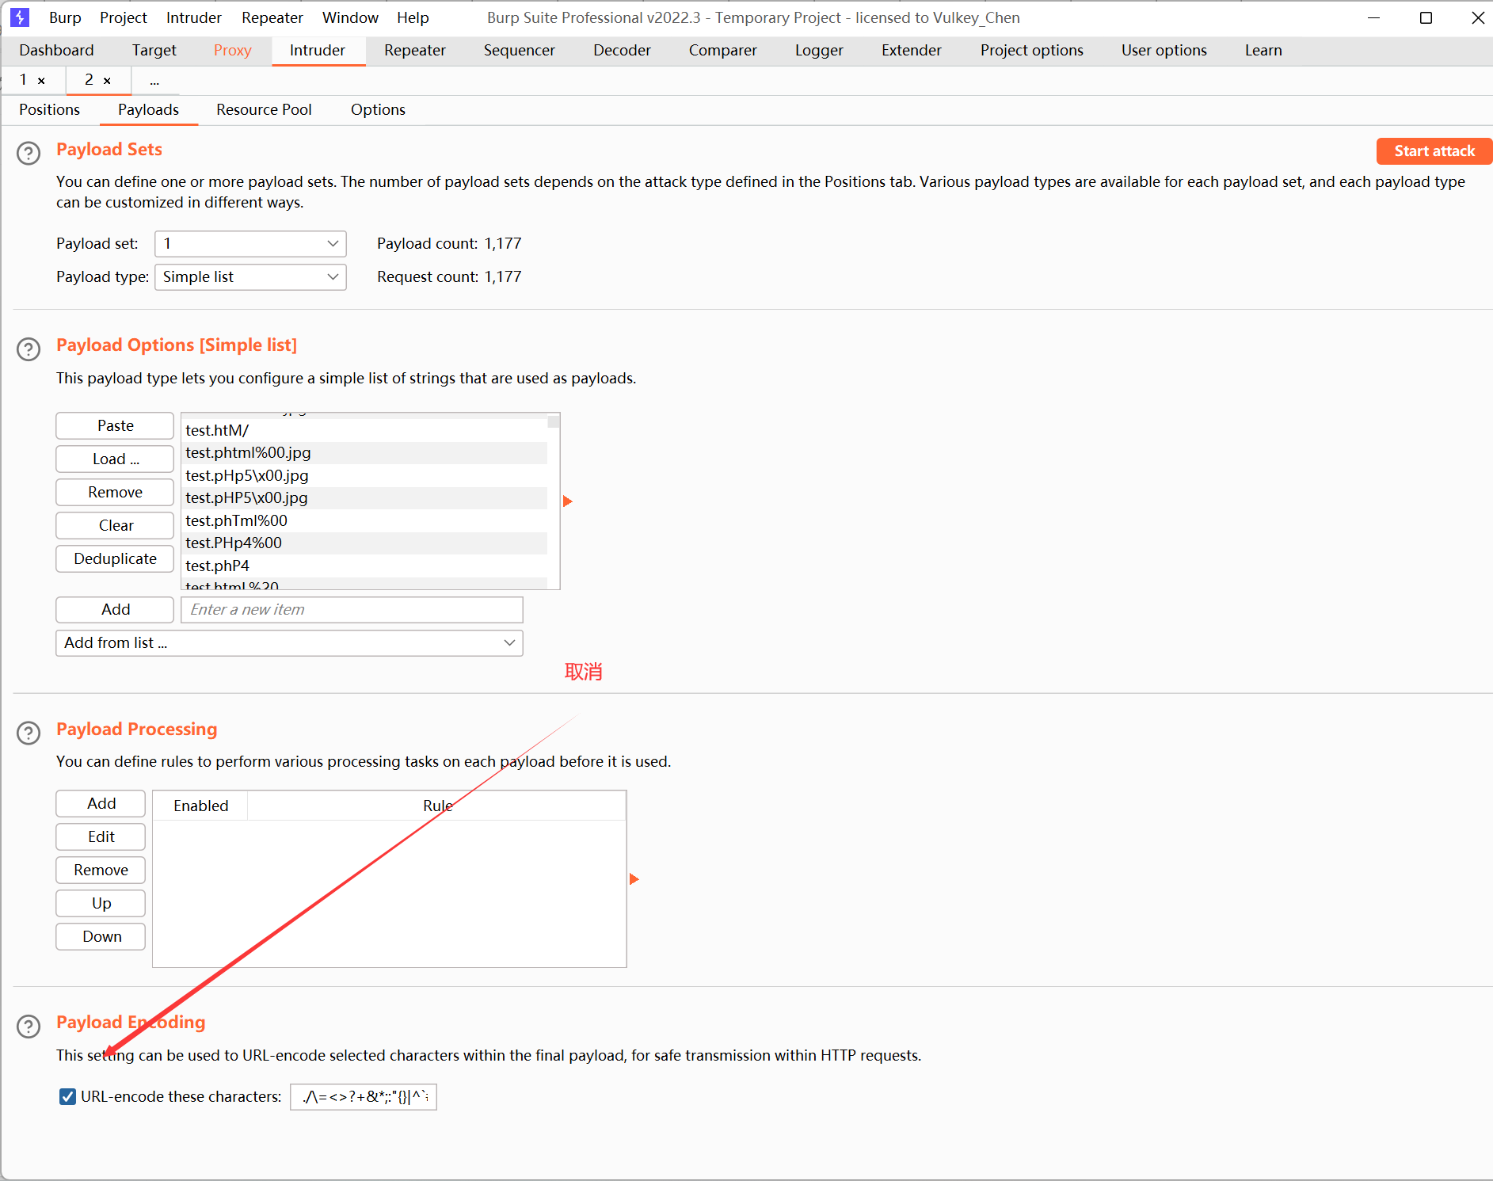
Task: Click the Deduplicate button
Action: pos(115,559)
